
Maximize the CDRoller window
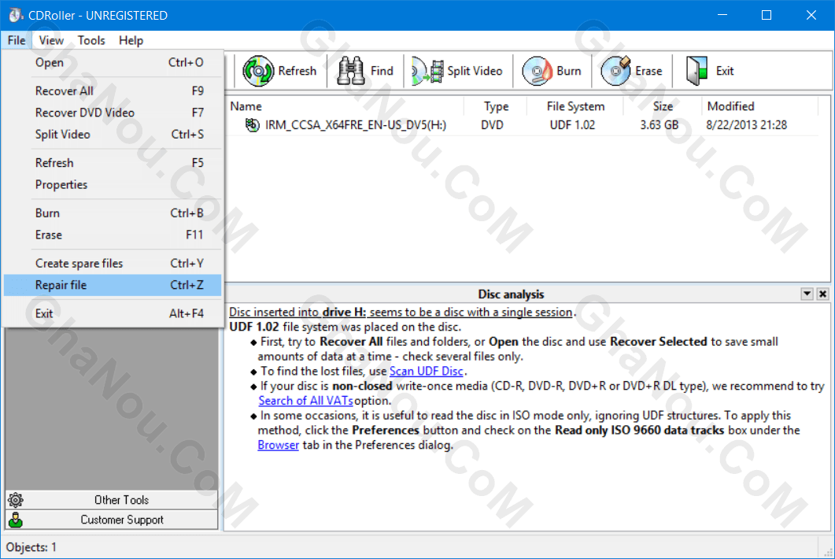[767, 15]
